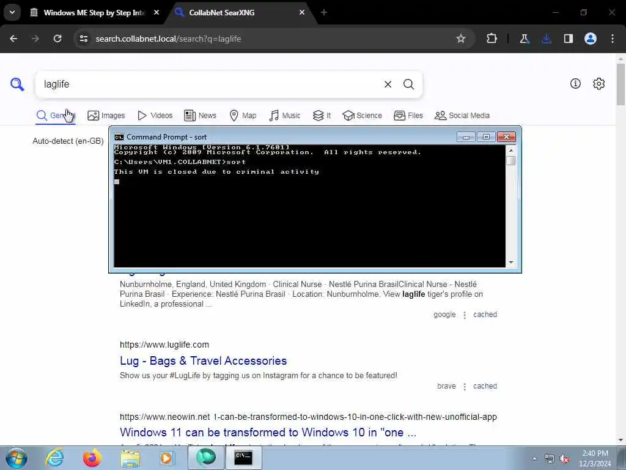
Task: Reload the page
Action: pos(57,39)
